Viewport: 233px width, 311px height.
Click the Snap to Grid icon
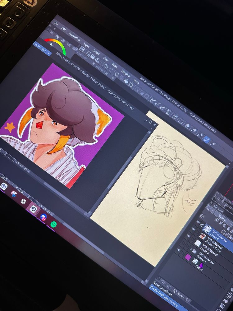162,108
